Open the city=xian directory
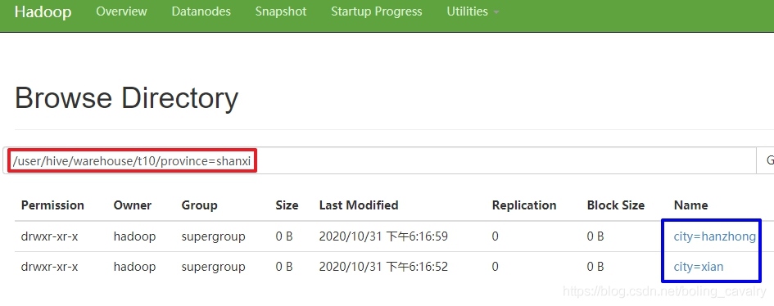The image size is (774, 306). point(699,267)
